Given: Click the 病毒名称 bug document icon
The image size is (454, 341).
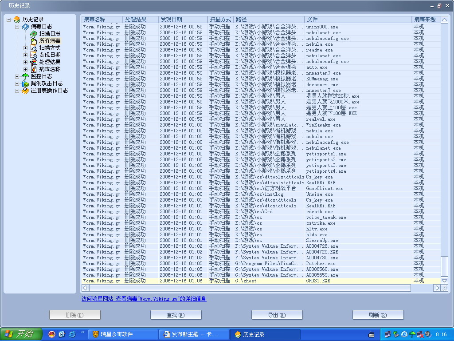Looking at the screenshot, I should tap(34, 69).
